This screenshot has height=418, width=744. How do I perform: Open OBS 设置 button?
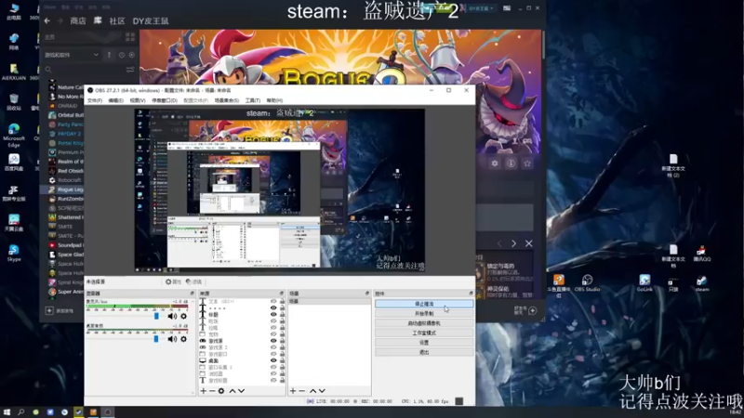[424, 343]
